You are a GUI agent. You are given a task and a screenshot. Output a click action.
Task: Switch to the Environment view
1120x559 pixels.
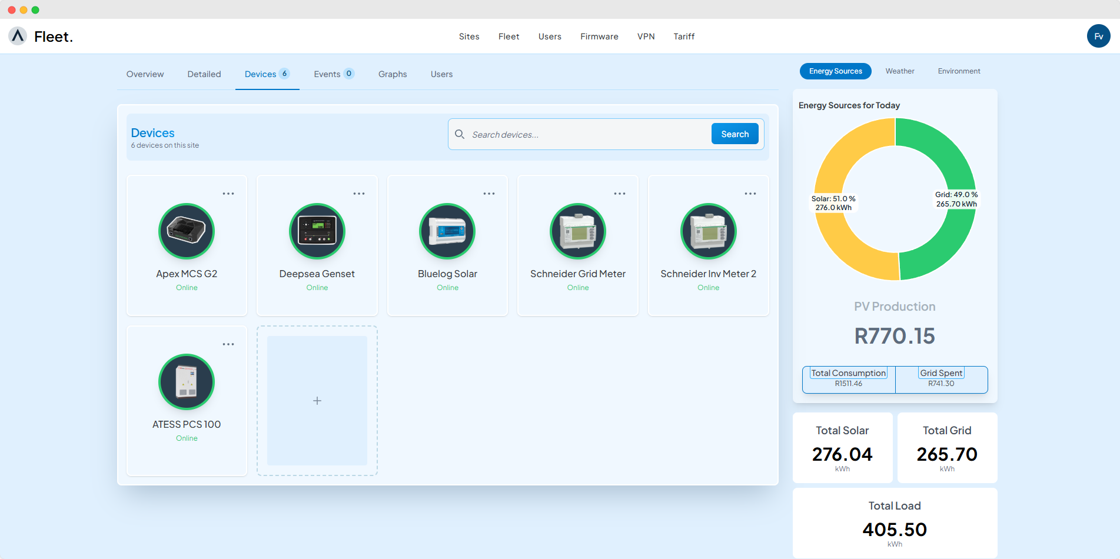[x=959, y=71]
